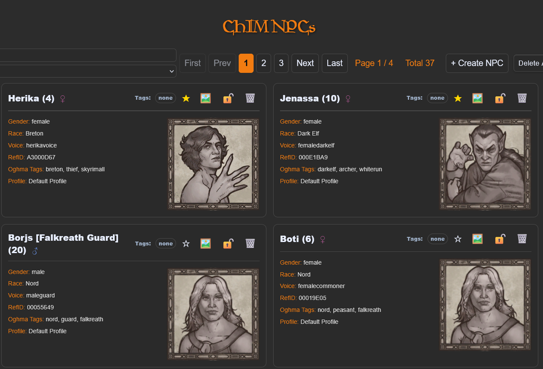543x369 pixels.
Task: Click trash icon on Borjs Falkreath Guard
Action: coord(250,244)
